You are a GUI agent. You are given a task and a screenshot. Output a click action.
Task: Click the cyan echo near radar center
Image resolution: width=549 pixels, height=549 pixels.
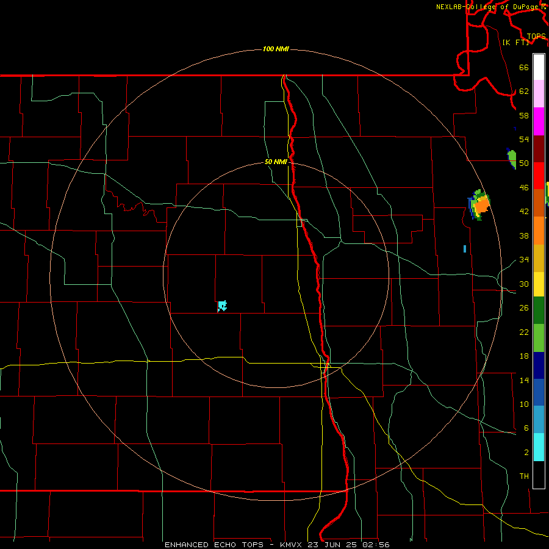click(x=222, y=306)
